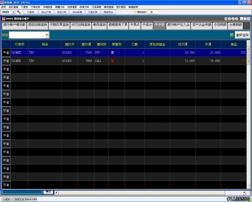Viewport: 252px width, 202px height.
Task: Click the red app icon in 期貨綜合帳戶 window title
Action: [4, 19]
